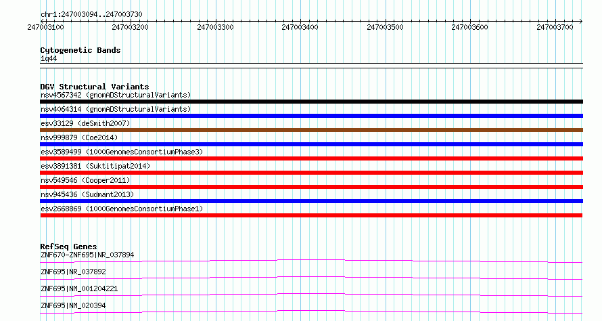The width and height of the screenshot is (602, 321).
Task: Click the red bar under esv3891381
Action: [x=311, y=173]
